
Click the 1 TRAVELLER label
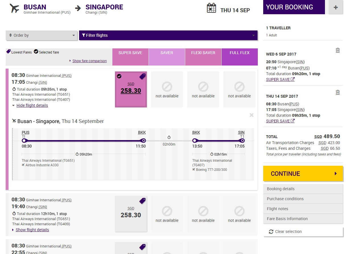[x=278, y=28]
